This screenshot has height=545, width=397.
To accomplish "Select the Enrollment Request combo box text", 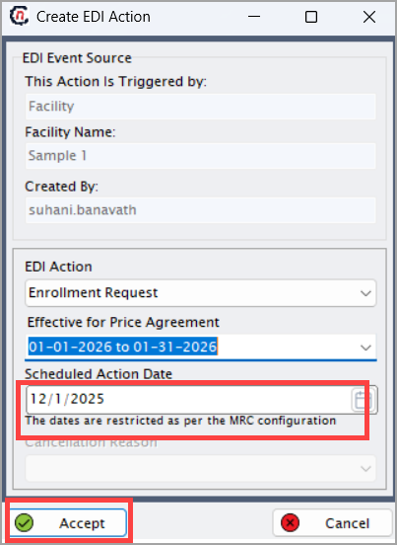I will tap(93, 292).
